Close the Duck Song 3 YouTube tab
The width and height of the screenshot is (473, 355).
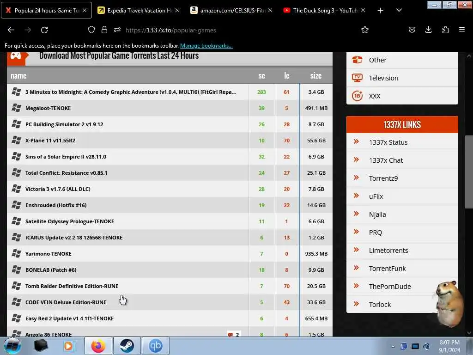pyautogui.click(x=363, y=10)
